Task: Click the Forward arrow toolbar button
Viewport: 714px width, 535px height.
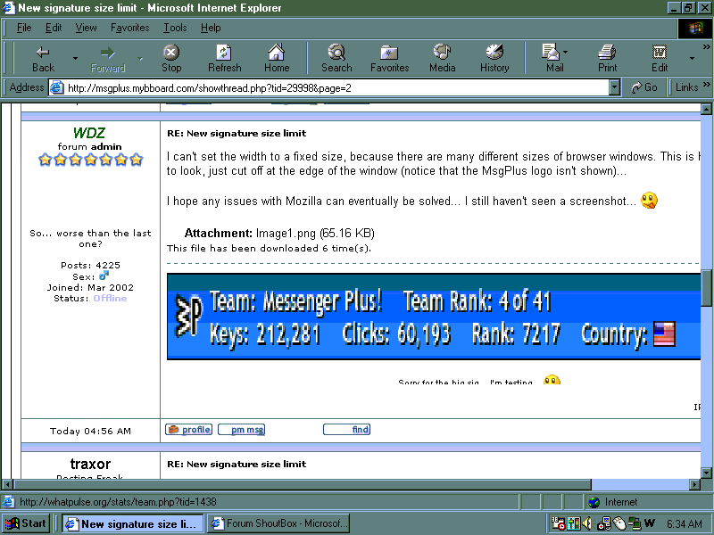Action: [108, 58]
